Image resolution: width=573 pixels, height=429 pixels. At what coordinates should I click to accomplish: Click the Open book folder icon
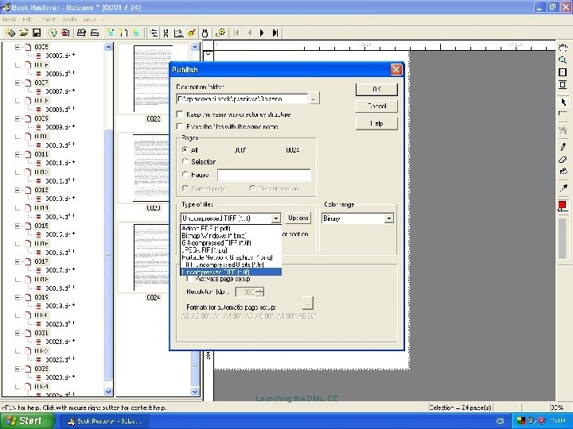coord(24,33)
